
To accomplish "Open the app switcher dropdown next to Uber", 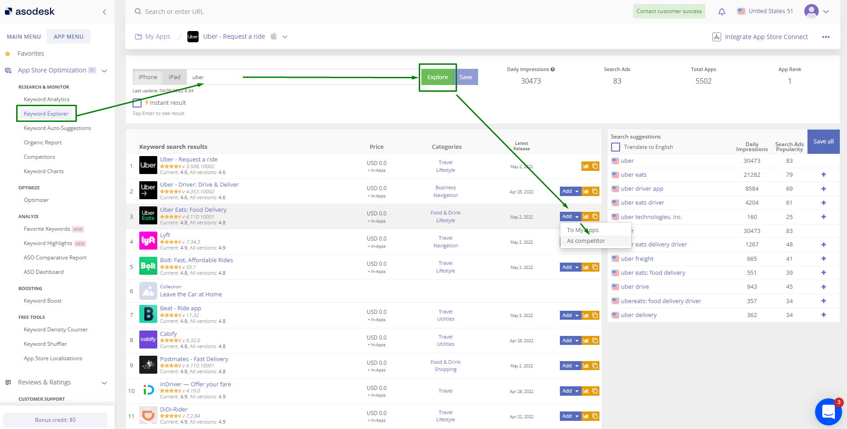I will click(x=285, y=37).
